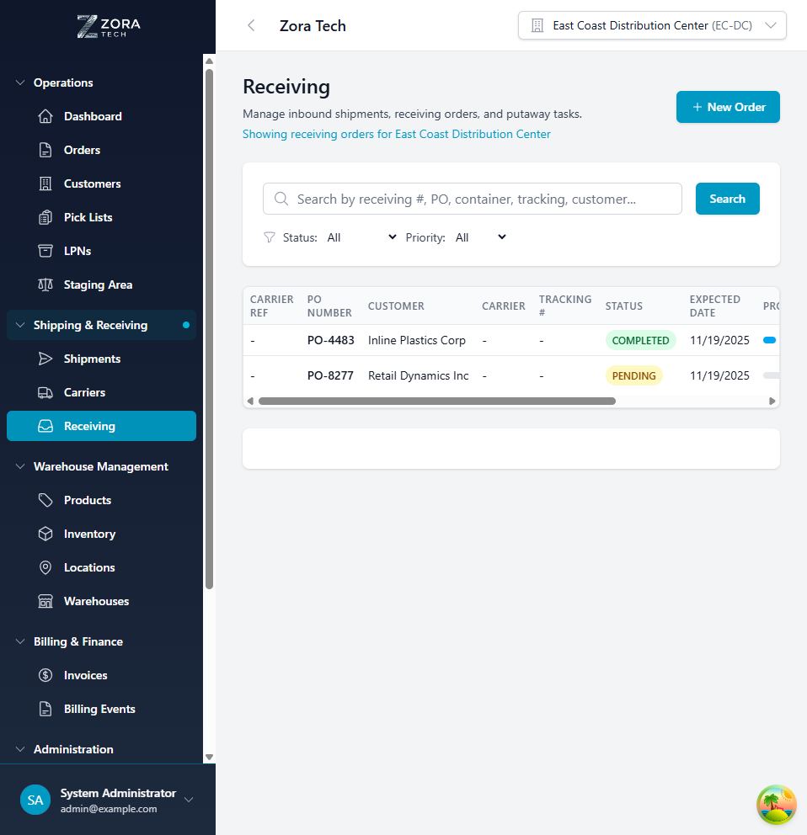Viewport: 807px width, 835px height.
Task: Click the building icon in the facility selector
Action: [537, 25]
